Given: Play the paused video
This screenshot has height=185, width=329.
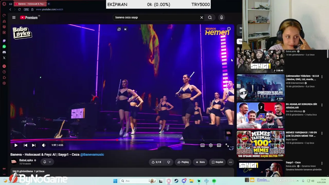Looking at the screenshot, I should 16,145.
